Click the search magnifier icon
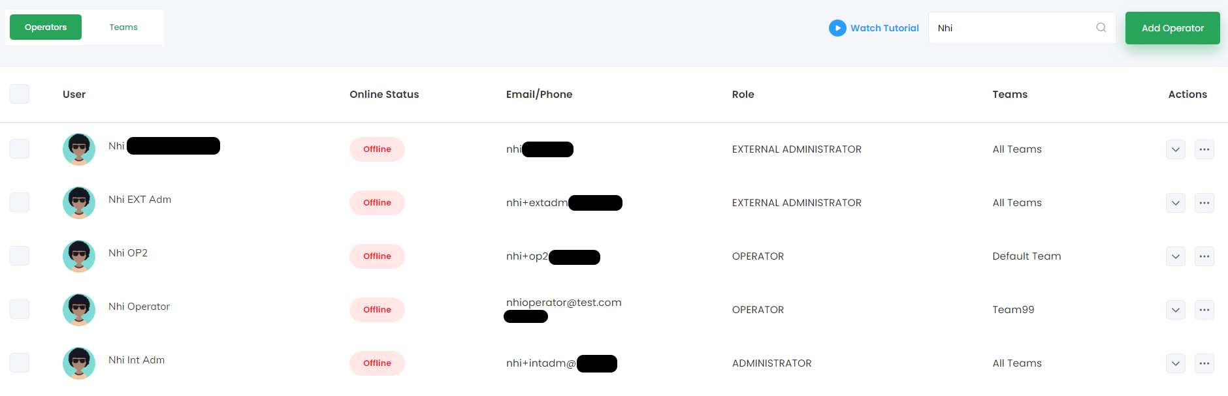This screenshot has width=1228, height=396. 1101,27
